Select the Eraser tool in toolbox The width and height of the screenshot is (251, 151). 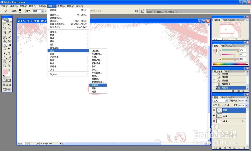[x=5, y=45]
